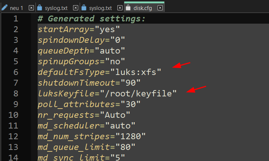Open the second syslog.txt tab

(100, 8)
